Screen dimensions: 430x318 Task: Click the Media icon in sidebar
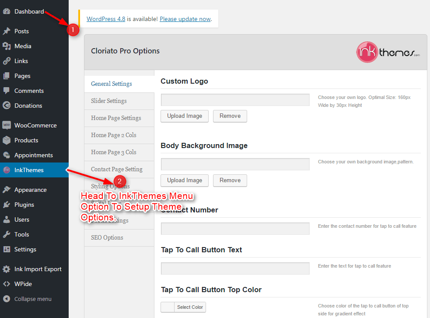tap(7, 46)
